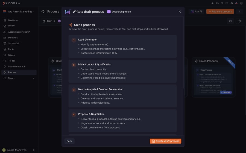Image resolution: width=246 pixels, height=153 pixels.
Task: Click Create draft process button
Action: coord(165,141)
